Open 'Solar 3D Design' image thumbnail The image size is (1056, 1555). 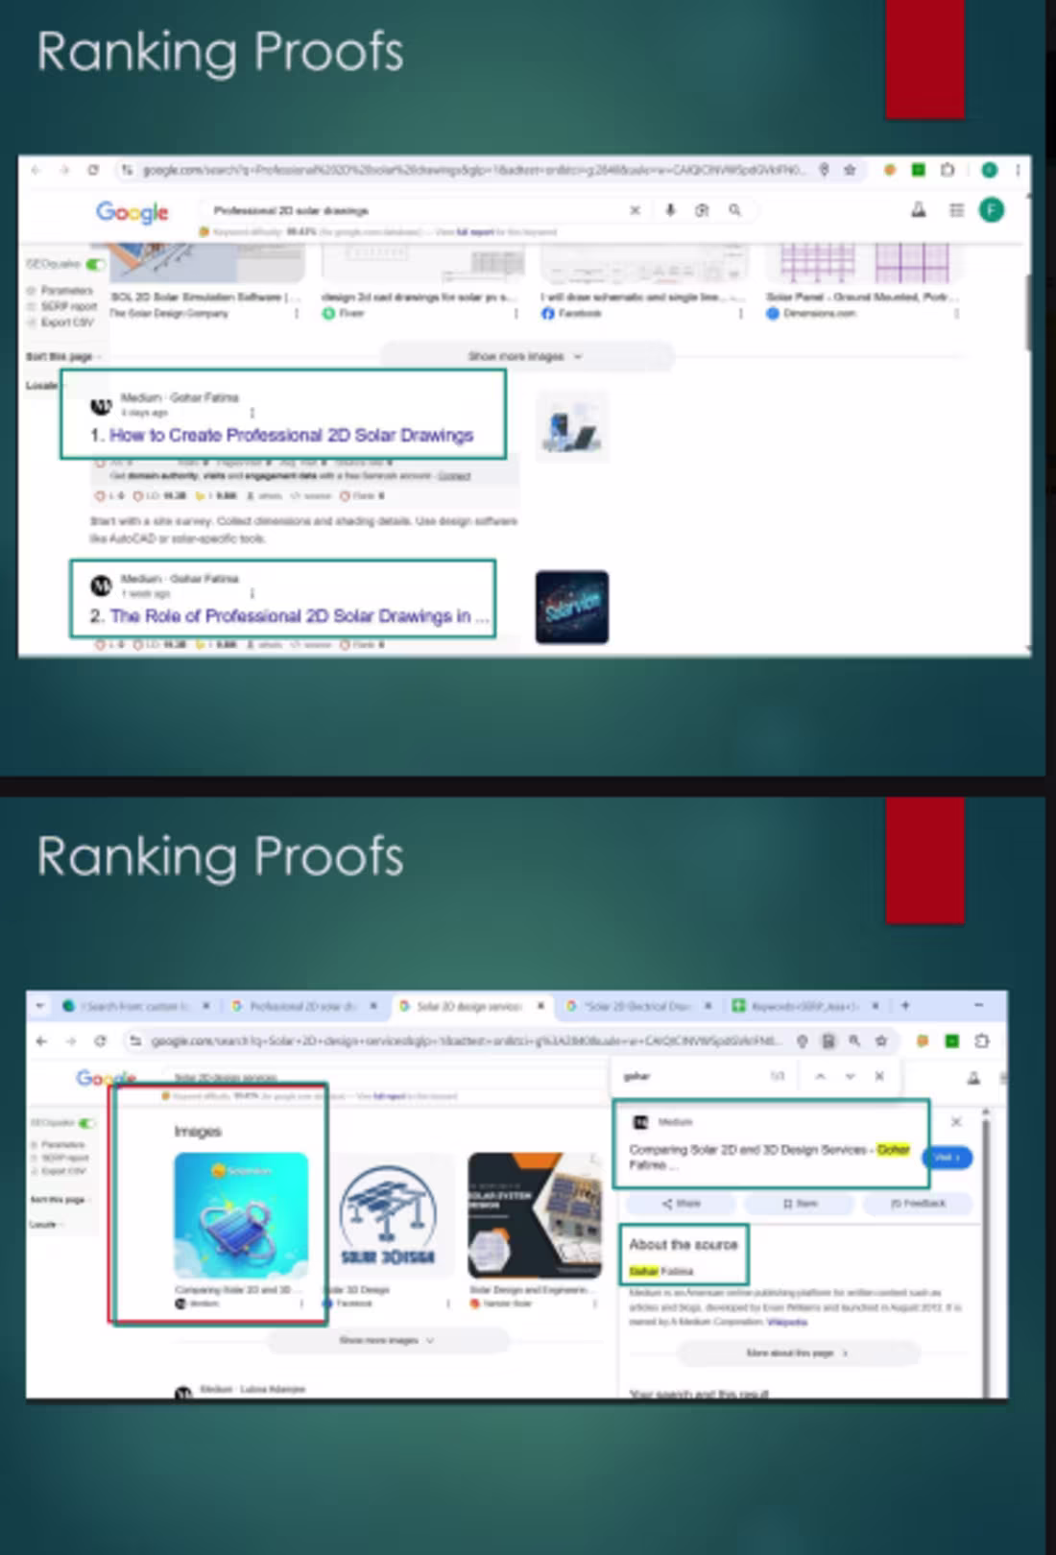(388, 1215)
